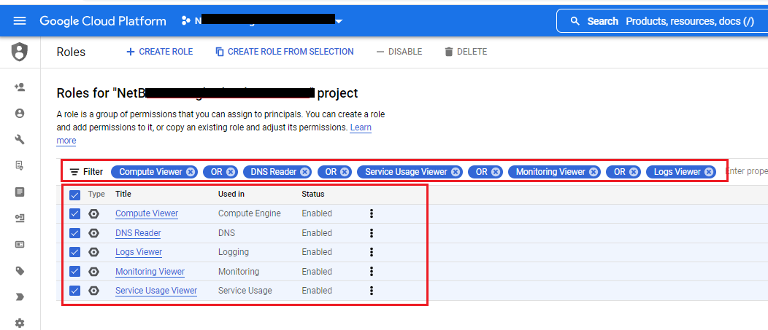Image resolution: width=768 pixels, height=330 pixels.
Task: Open the Logs Viewer role link
Action: tap(139, 252)
